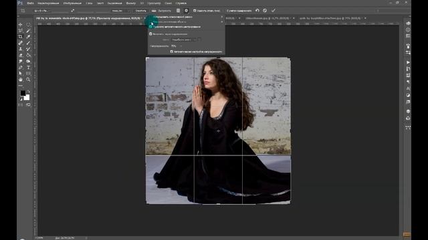Toggle auto center preview checkbox
This screenshot has height=240, width=428.
coord(151,27)
